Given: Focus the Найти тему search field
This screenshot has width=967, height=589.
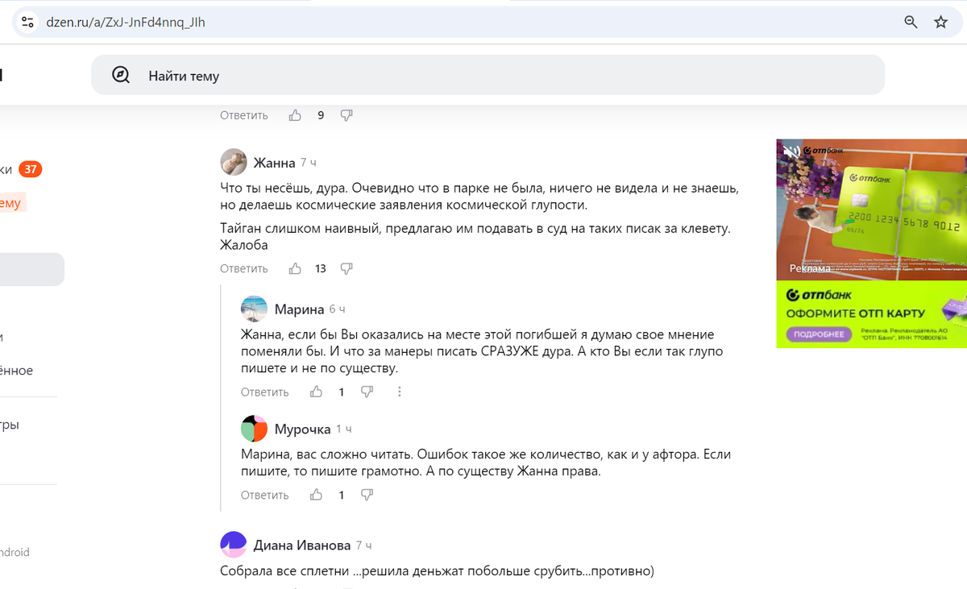Looking at the screenshot, I should click(x=488, y=76).
